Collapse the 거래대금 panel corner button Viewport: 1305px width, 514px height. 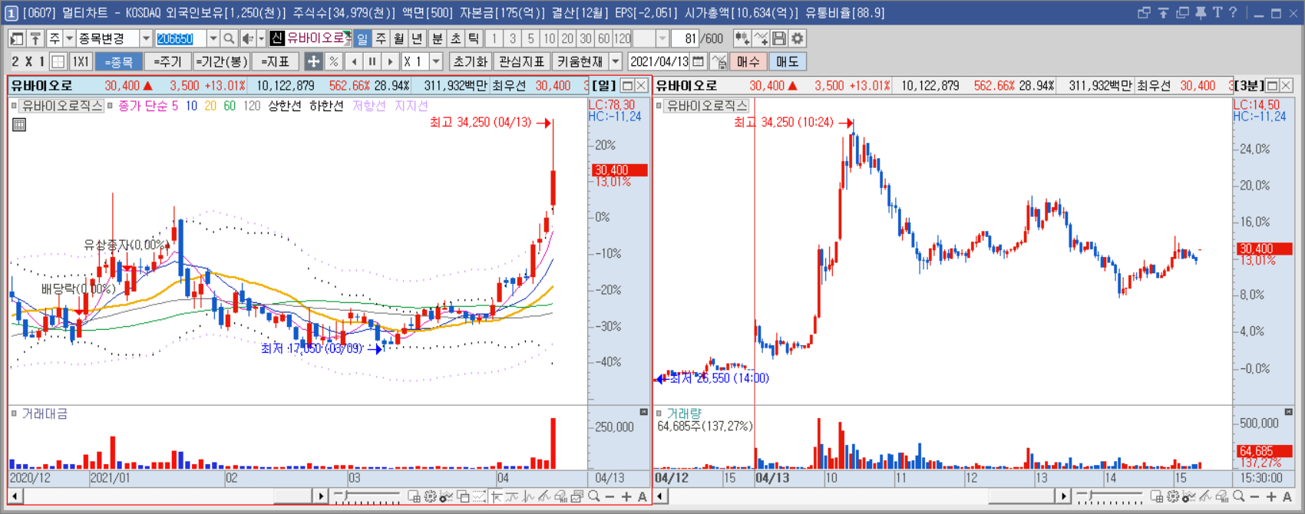(644, 413)
